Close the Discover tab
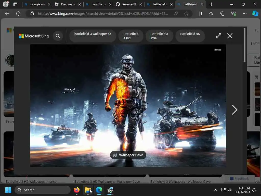The height and width of the screenshot is (196, 261). (x=80, y=5)
